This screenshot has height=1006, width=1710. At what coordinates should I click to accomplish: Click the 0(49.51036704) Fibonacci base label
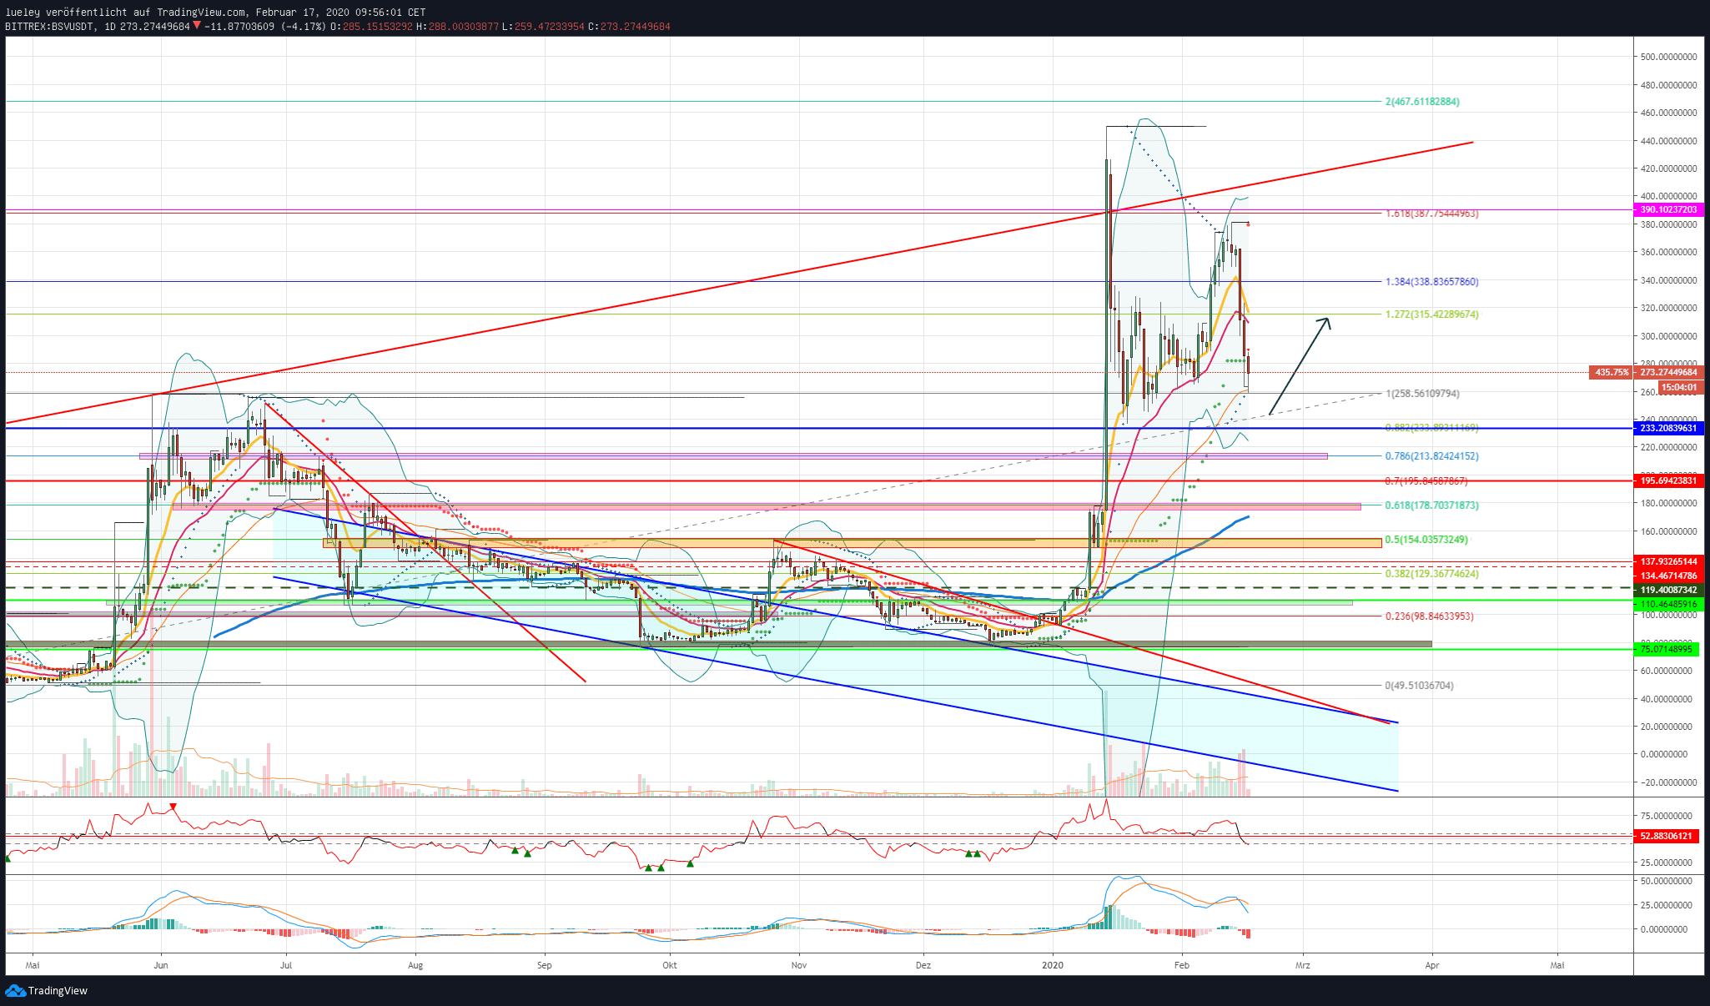(x=1419, y=686)
